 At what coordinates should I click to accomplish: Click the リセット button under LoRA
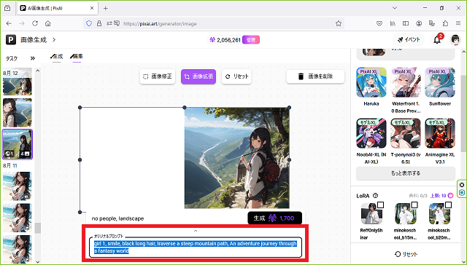(406, 254)
